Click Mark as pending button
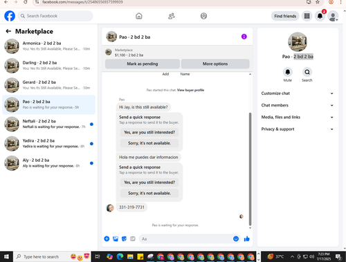 [143, 64]
